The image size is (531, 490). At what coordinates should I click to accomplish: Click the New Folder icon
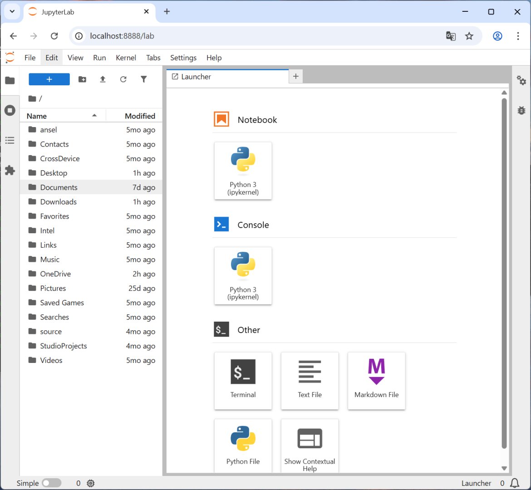click(82, 79)
